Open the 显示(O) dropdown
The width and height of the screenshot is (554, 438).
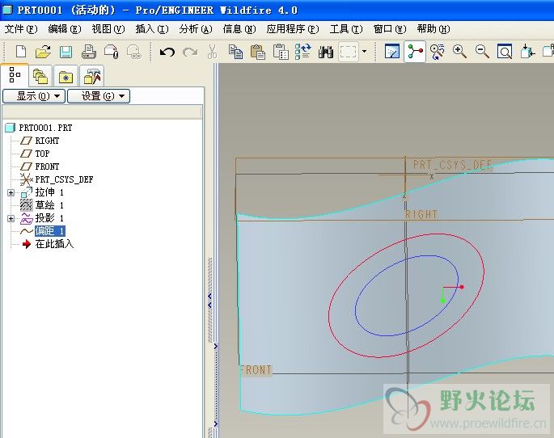pyautogui.click(x=34, y=96)
